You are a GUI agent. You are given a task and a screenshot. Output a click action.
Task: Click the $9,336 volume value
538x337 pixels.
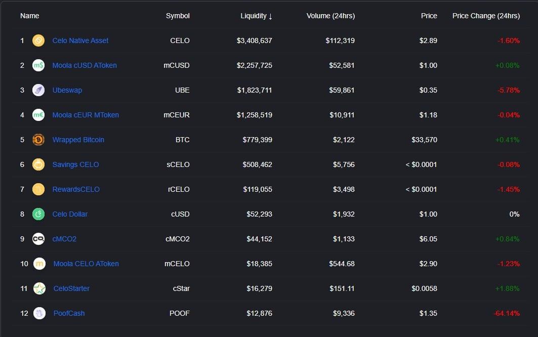(344, 313)
